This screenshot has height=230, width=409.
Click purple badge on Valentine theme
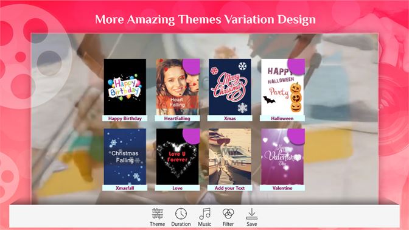pos(296,136)
